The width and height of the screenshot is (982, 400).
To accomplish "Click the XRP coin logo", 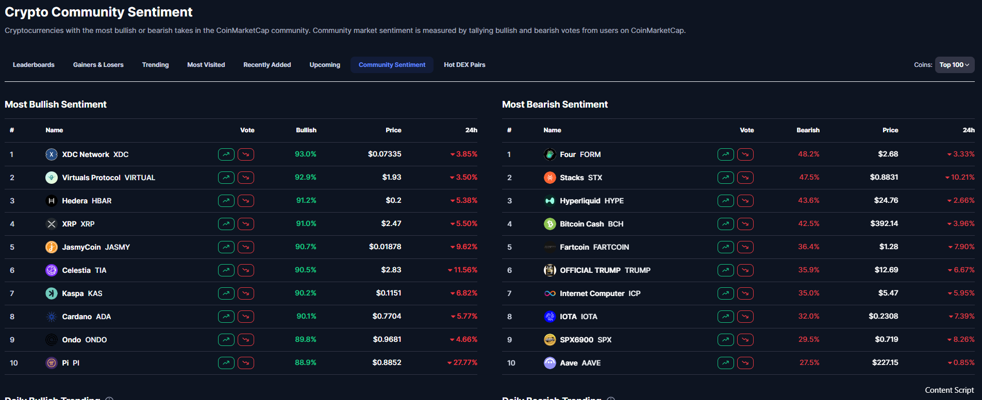I will [52, 224].
